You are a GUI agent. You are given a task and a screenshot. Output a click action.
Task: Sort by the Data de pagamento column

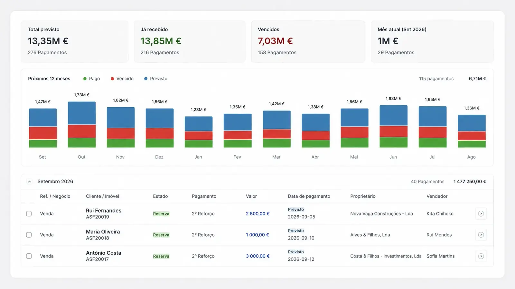pyautogui.click(x=309, y=196)
